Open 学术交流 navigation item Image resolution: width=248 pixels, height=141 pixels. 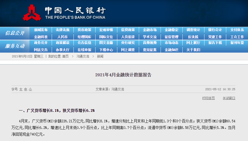click(150, 37)
